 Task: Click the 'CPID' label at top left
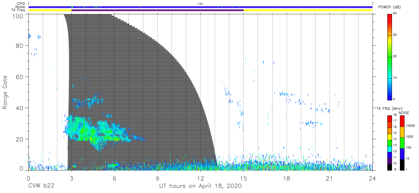21,4
